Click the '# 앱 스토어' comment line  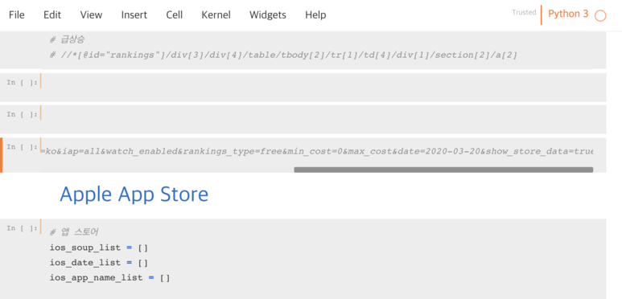coord(74,232)
